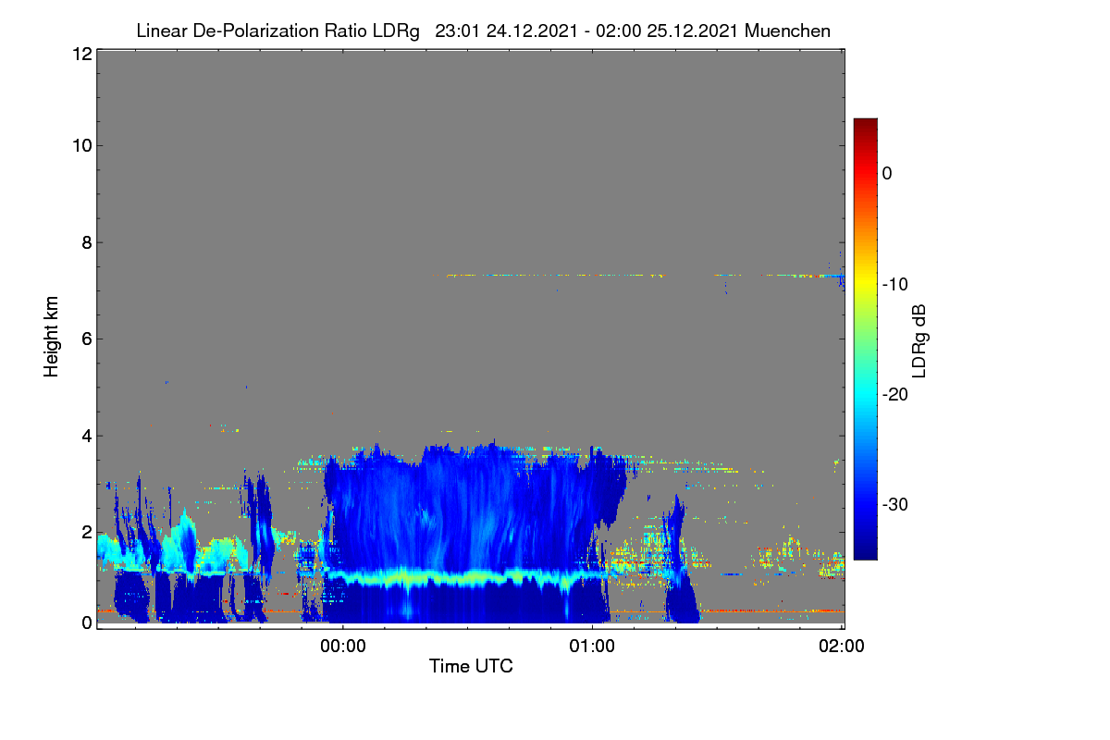The image size is (1110, 740).
Task: Click the 00:00 time axis label
Action: tap(343, 647)
